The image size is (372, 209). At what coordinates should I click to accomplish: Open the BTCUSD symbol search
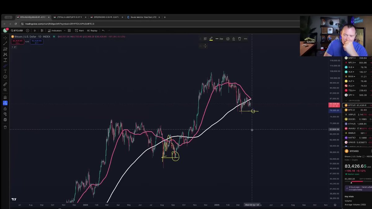tap(17, 31)
